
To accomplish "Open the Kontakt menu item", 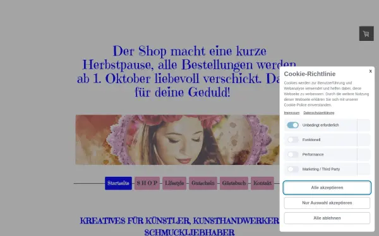I will [262, 183].
